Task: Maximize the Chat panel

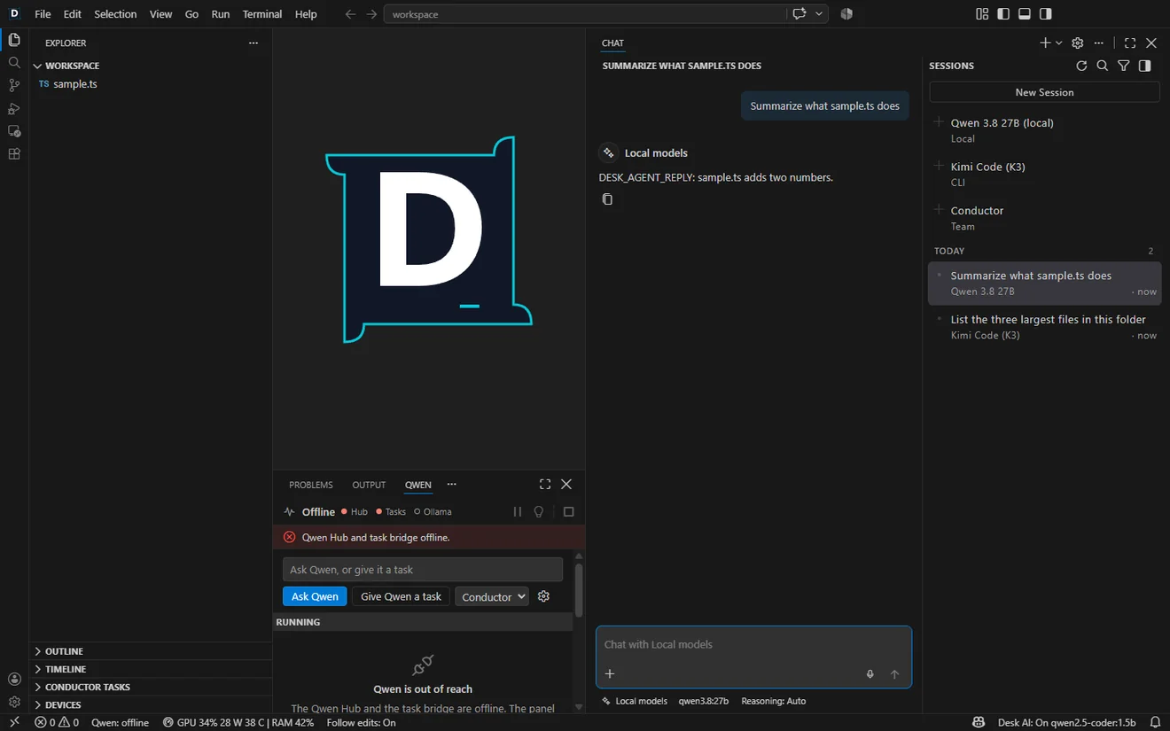Action: coord(1130,43)
